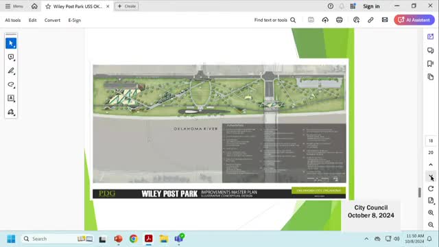Open the Edit menu
Screen dimensions: 439x247
pos(32,20)
